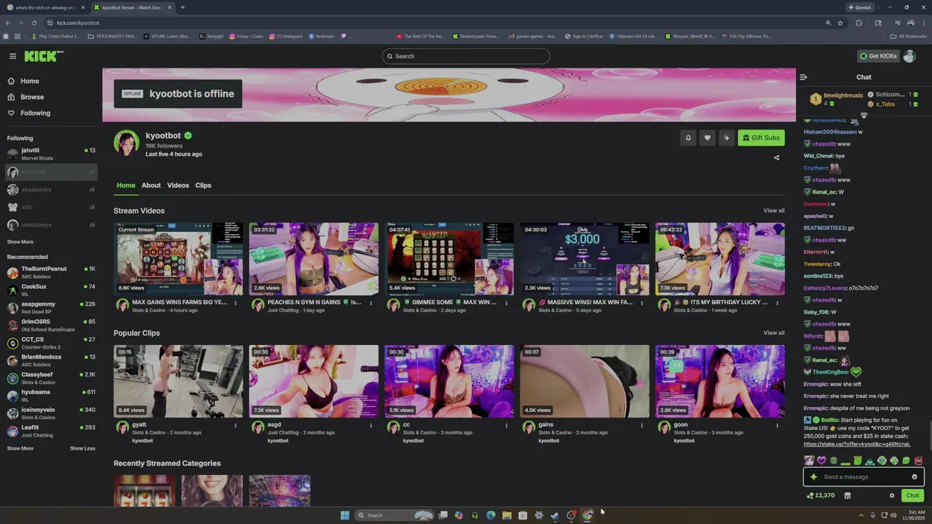The height and width of the screenshot is (524, 932).
Task: Toggle the heart follow button
Action: tap(707, 138)
